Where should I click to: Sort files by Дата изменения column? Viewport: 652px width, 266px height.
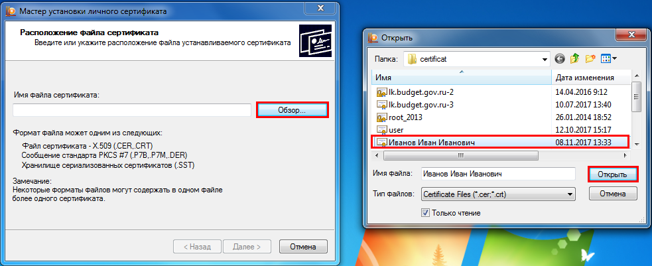(591, 78)
